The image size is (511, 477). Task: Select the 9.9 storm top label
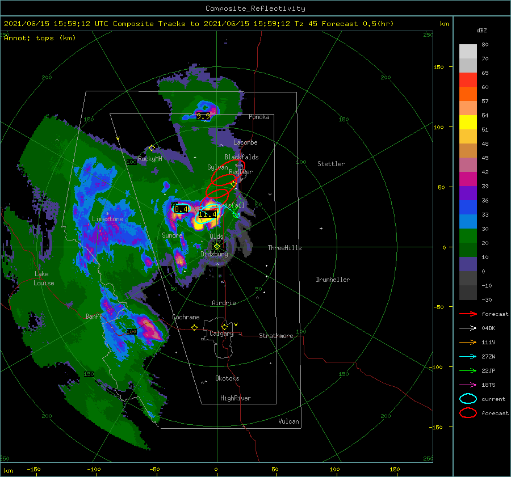pos(203,116)
